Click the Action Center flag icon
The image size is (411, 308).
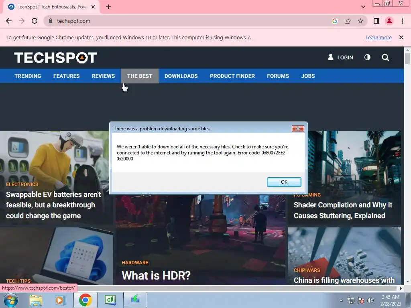pyautogui.click(x=361, y=300)
